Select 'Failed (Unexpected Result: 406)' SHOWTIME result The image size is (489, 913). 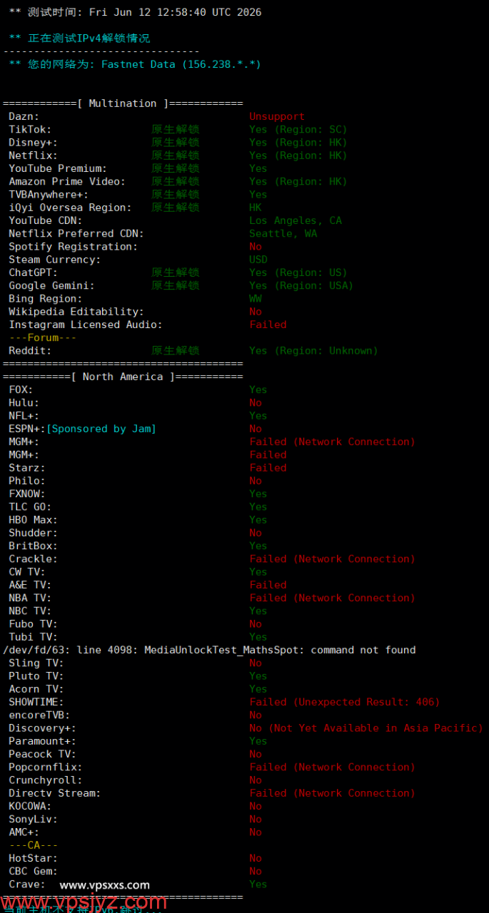345,702
